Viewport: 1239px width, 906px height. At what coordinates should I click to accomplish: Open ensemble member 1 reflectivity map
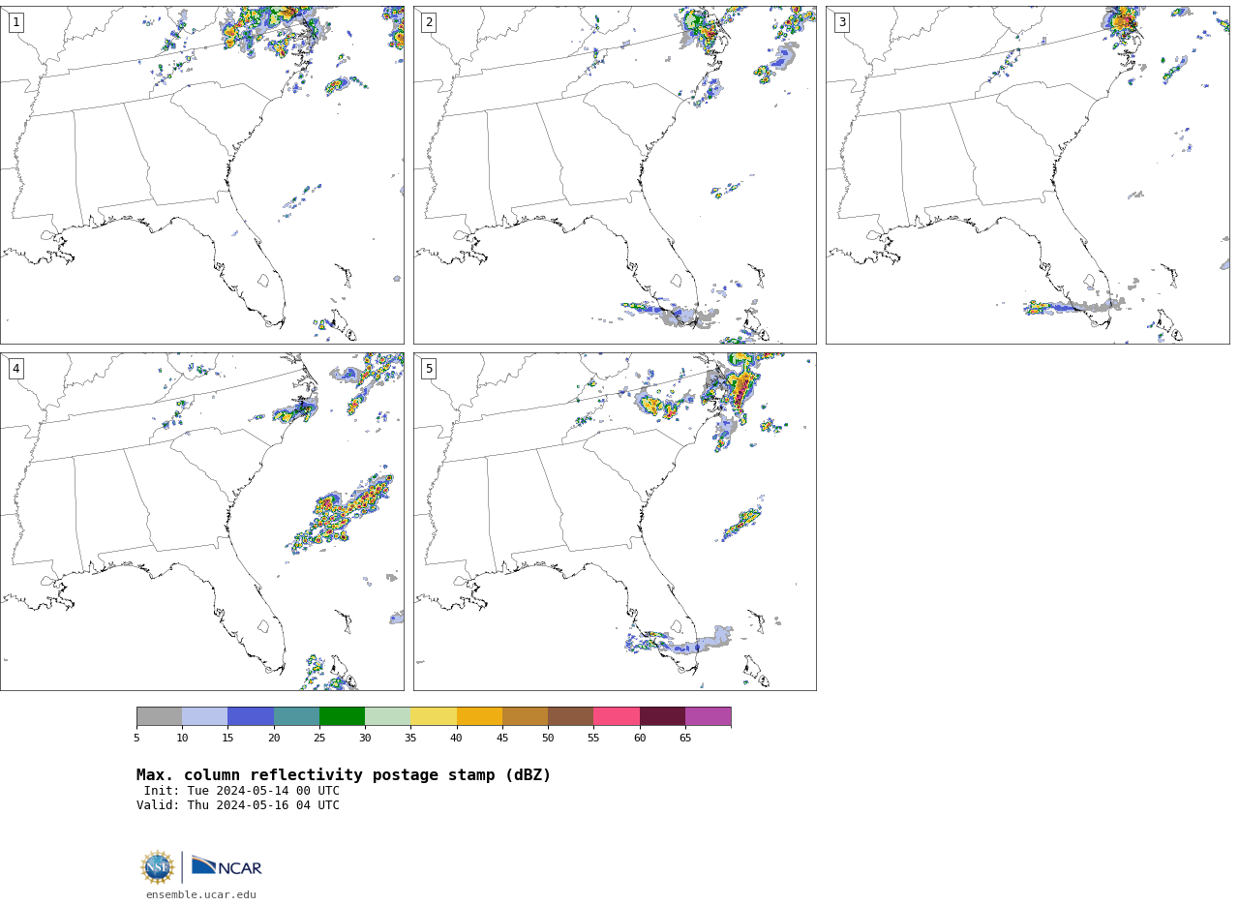(x=201, y=175)
